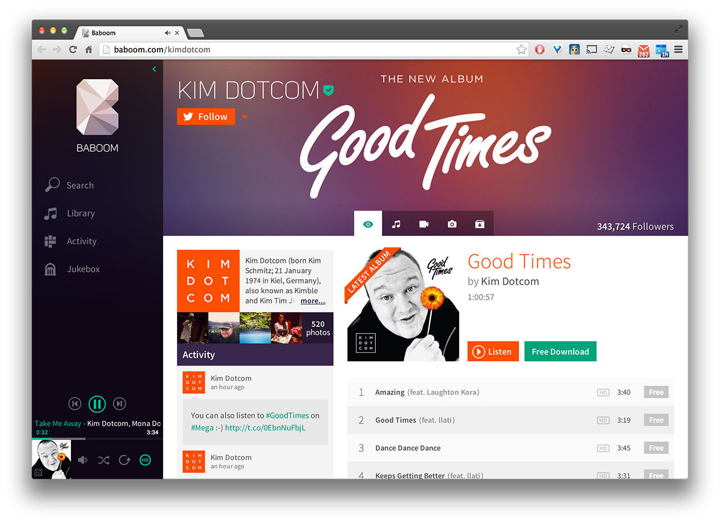Open the Jukebox sidebar item
720x523 pixels.
click(71, 269)
